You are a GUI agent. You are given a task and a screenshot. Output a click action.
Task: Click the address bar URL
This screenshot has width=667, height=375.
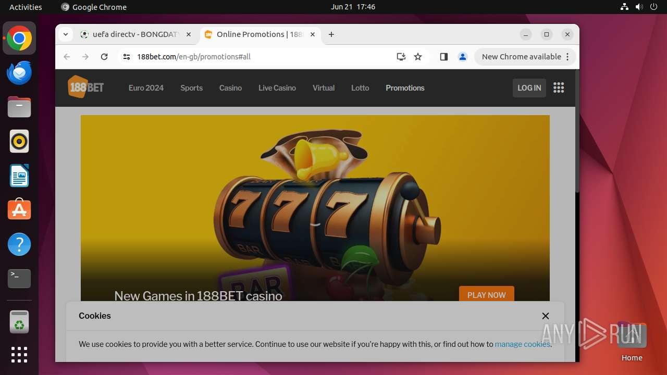coord(194,57)
